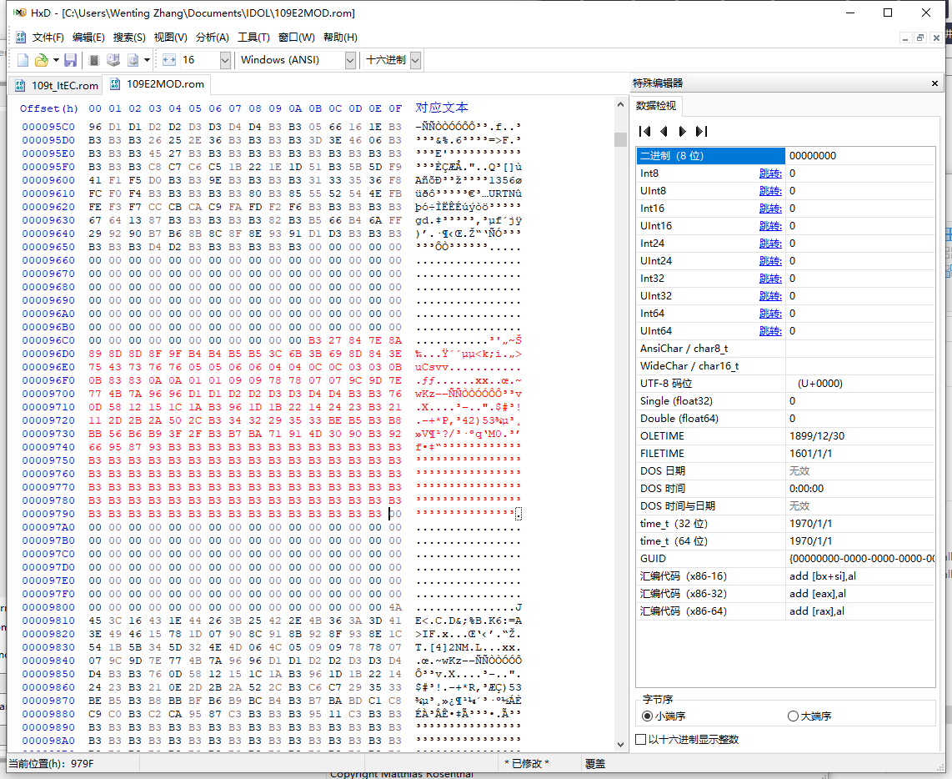Select the 数据检视 tab

pos(656,106)
